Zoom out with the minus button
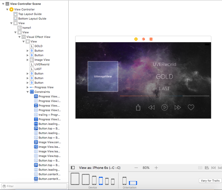Viewport: 222px width, 190px height. 136,168
